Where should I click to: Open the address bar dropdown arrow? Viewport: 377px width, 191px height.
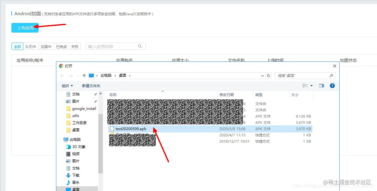click(x=262, y=76)
